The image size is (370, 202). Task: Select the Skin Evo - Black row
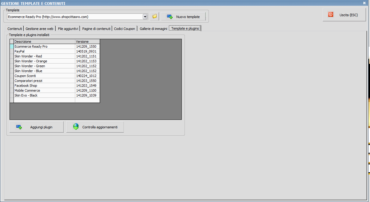pos(55,95)
